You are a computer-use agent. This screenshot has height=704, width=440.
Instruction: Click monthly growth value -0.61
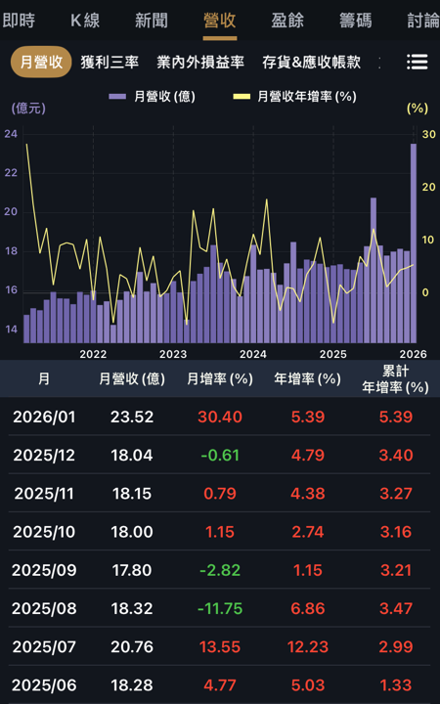click(x=220, y=456)
